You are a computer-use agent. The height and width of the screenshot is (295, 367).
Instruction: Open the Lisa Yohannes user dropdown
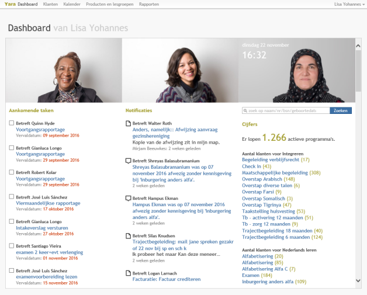tap(349, 4)
